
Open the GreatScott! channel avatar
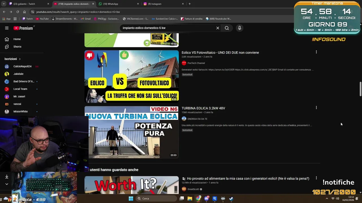[184, 189]
